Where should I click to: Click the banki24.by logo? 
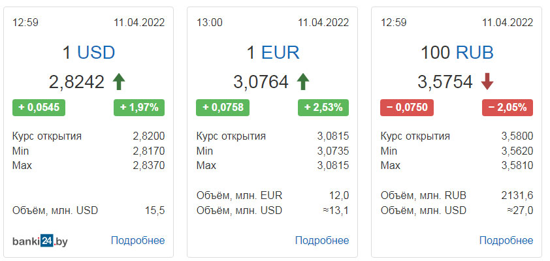(40, 241)
